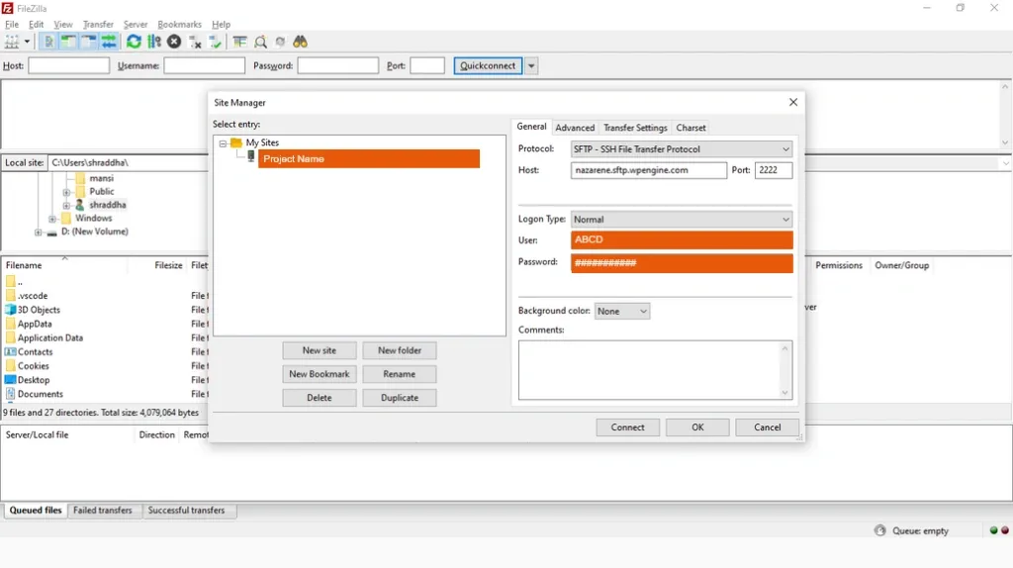1013x568 pixels.
Task: Click the Connect button in Site Manager
Action: click(627, 427)
